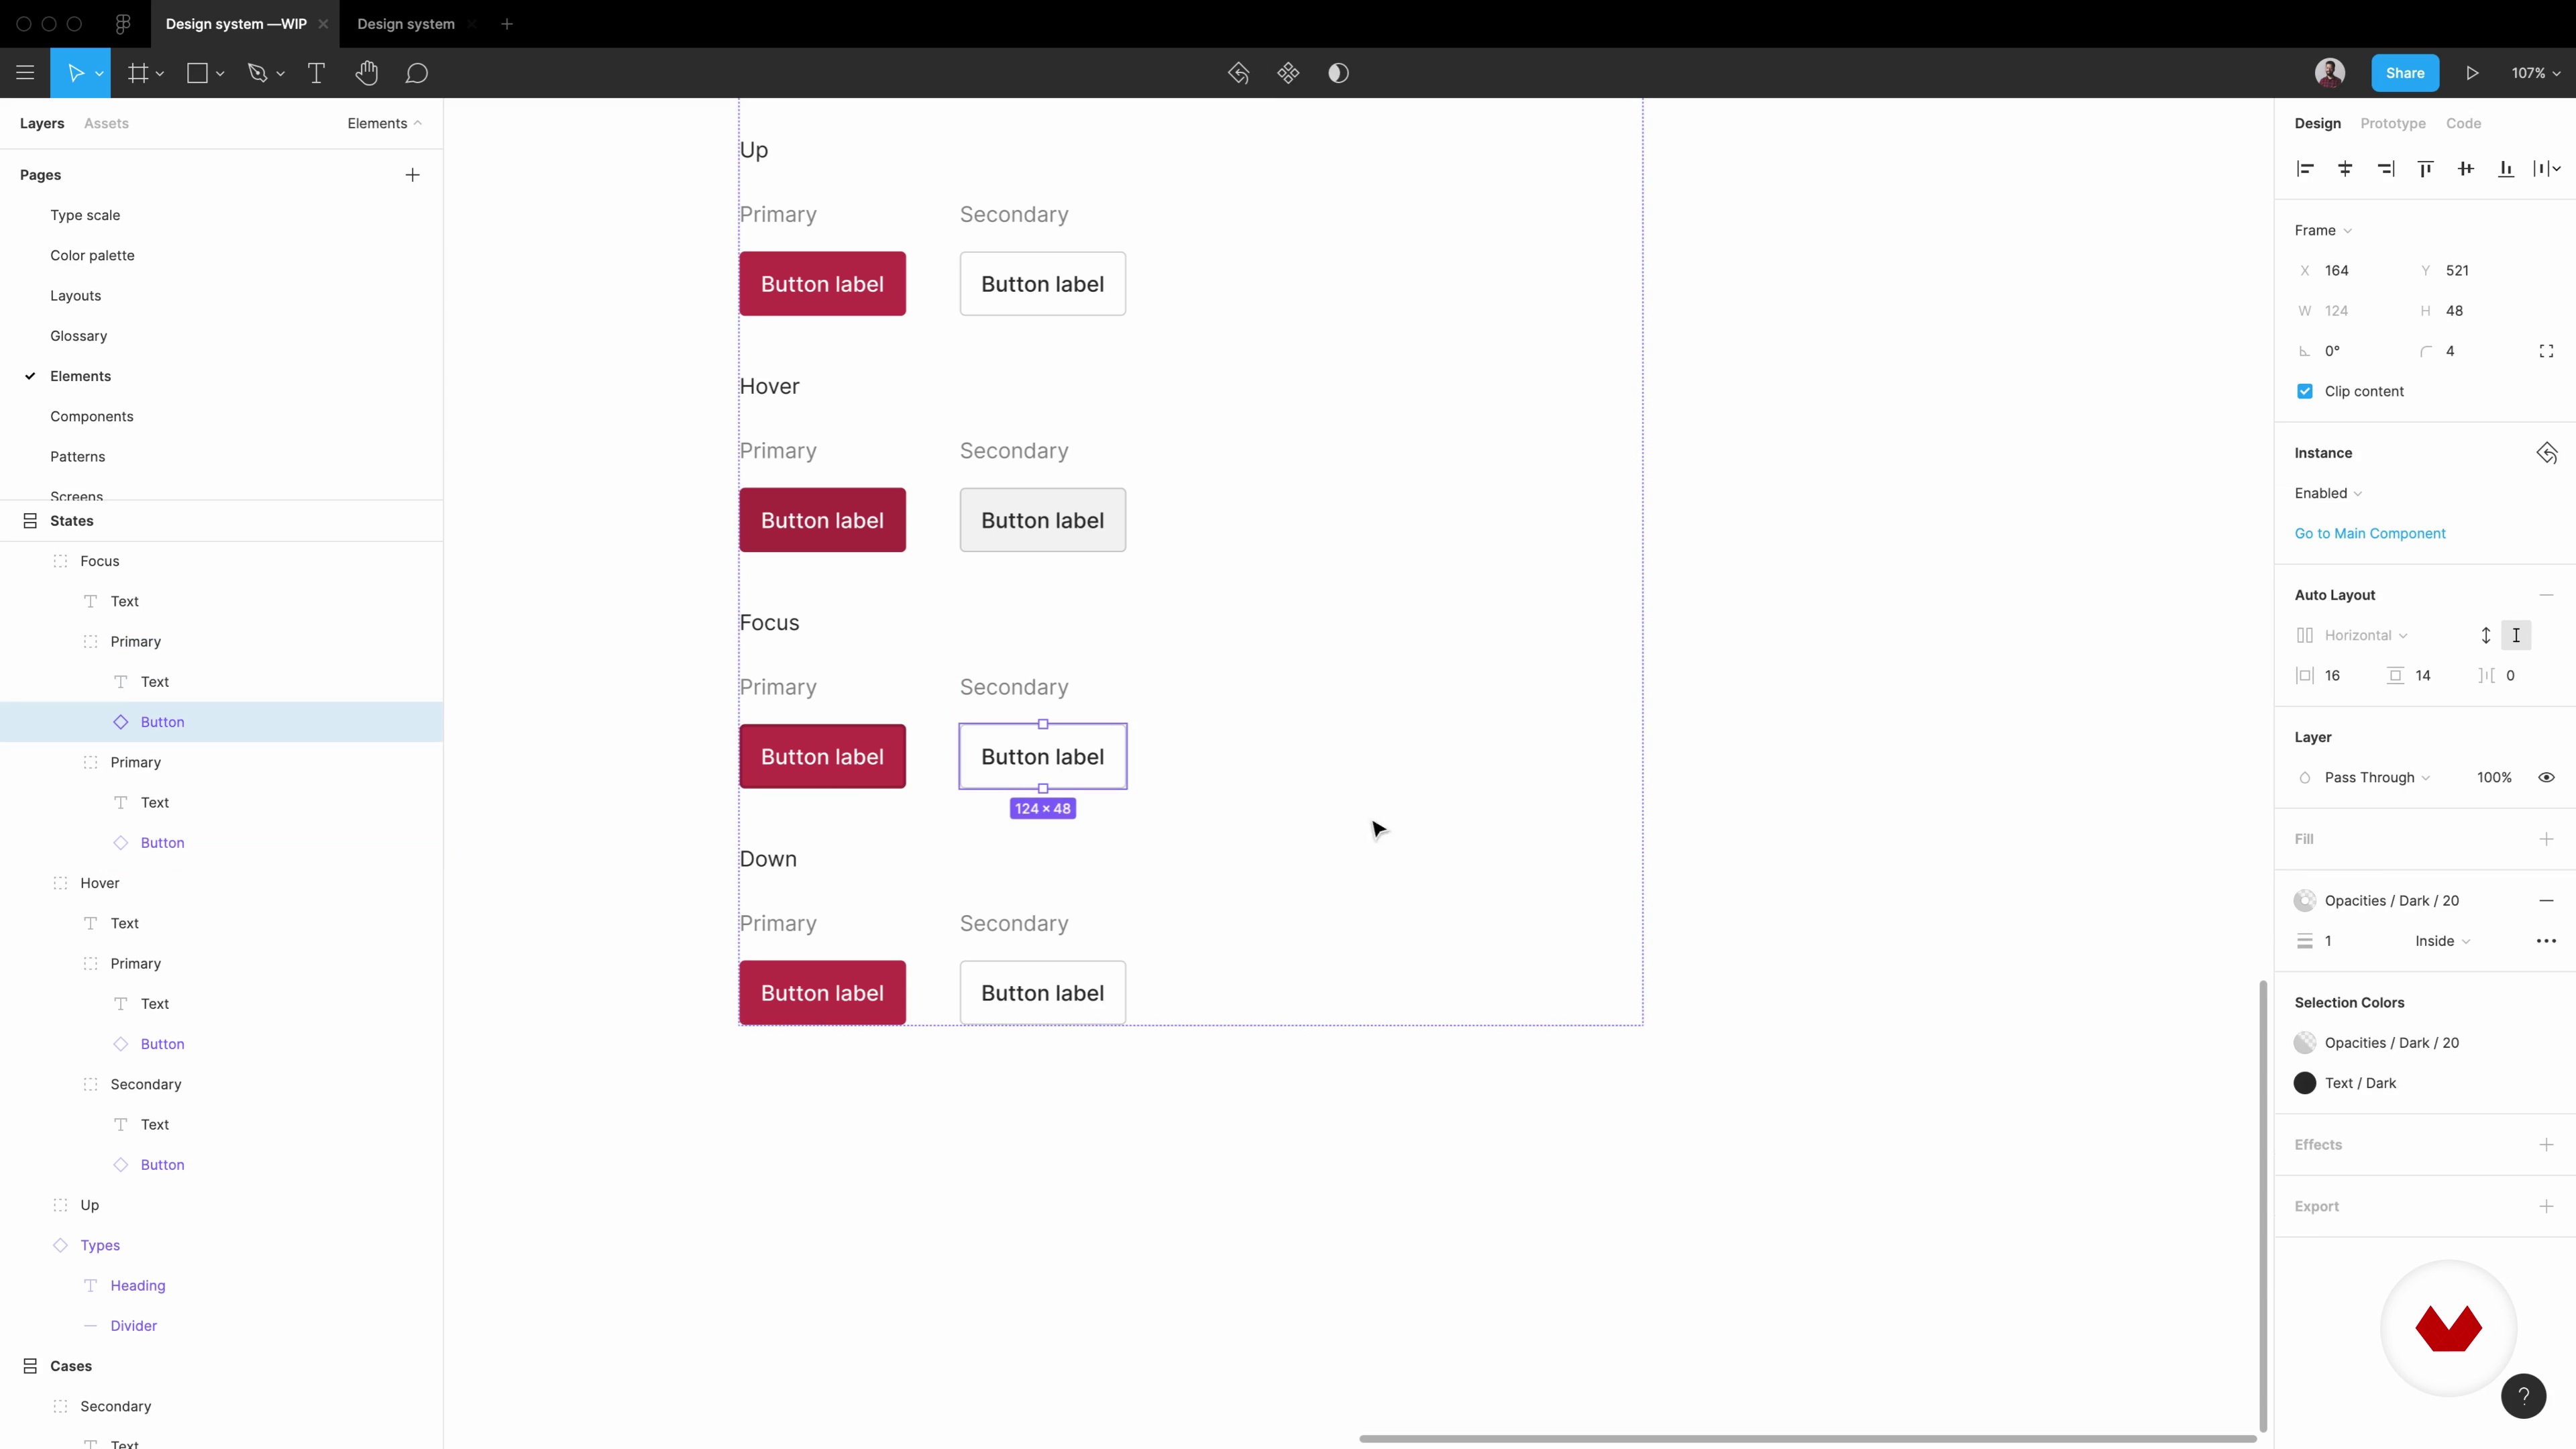Click Go to Main Component link
2576x1449 pixels.
pos(2370,533)
